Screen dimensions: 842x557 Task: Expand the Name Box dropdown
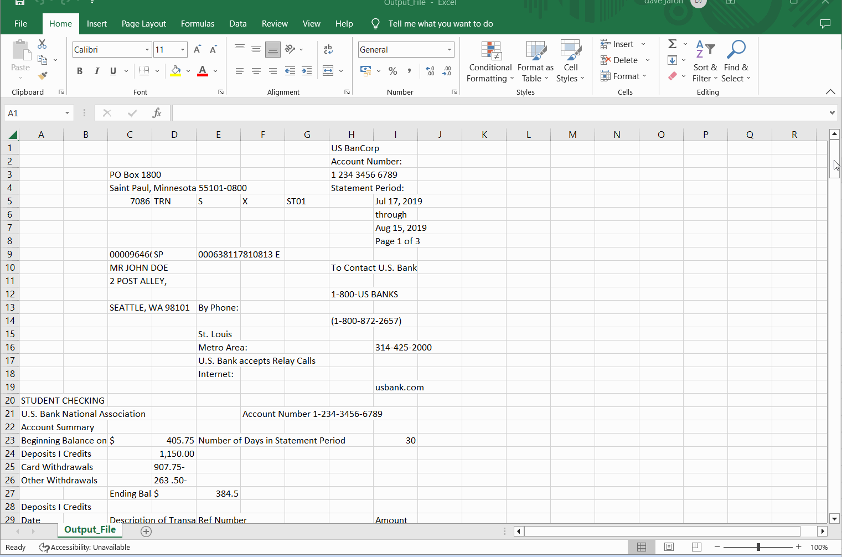(x=67, y=113)
